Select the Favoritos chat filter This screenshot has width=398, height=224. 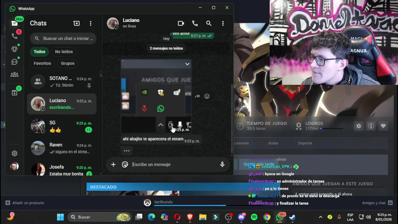tap(42, 63)
